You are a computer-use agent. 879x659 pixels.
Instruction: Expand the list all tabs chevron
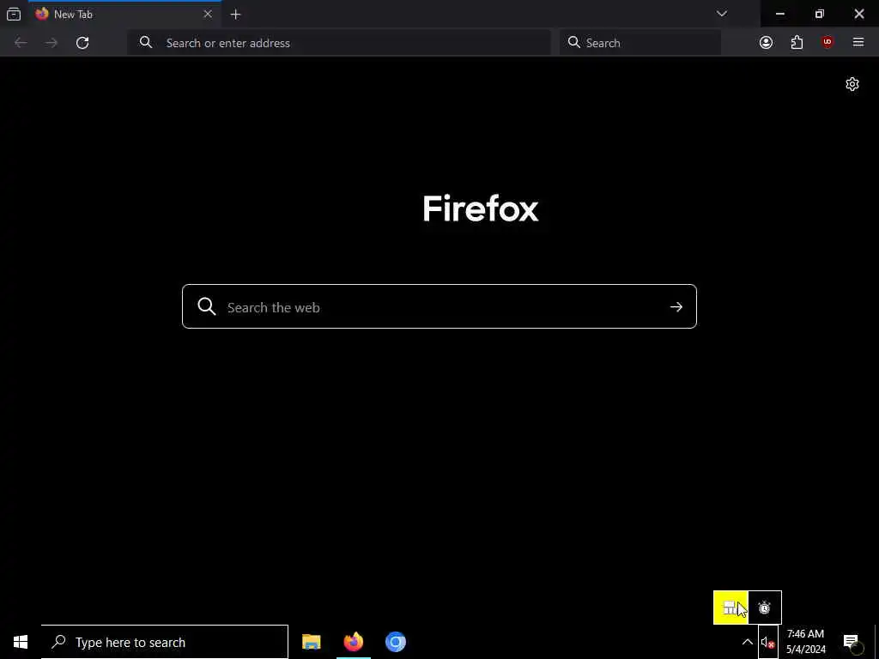(x=721, y=14)
